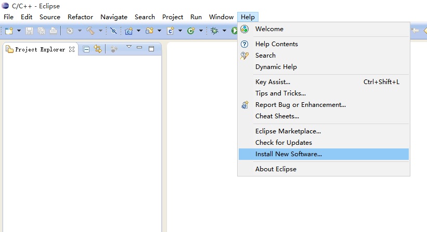427x232 pixels.
Task: Open Tips and Tricks...
Action: pyautogui.click(x=324, y=93)
